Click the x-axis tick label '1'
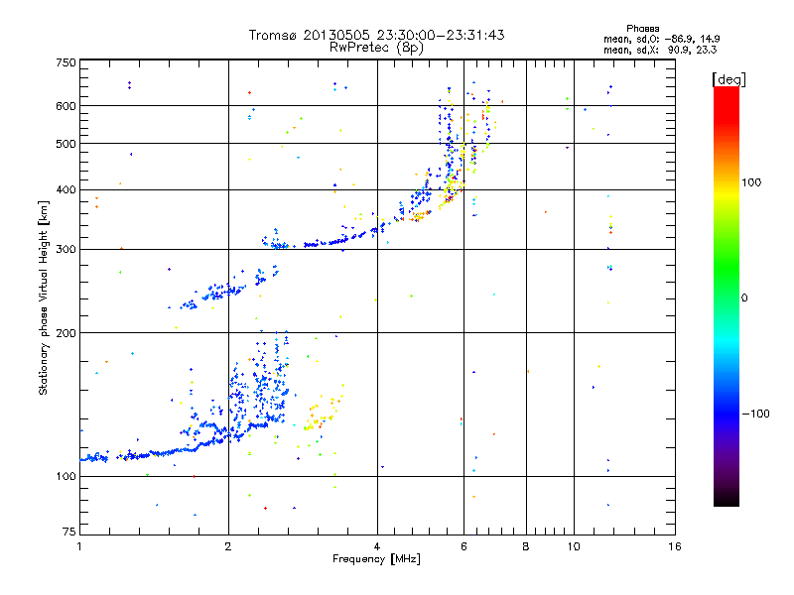The height and width of the screenshot is (595, 794). (x=79, y=546)
